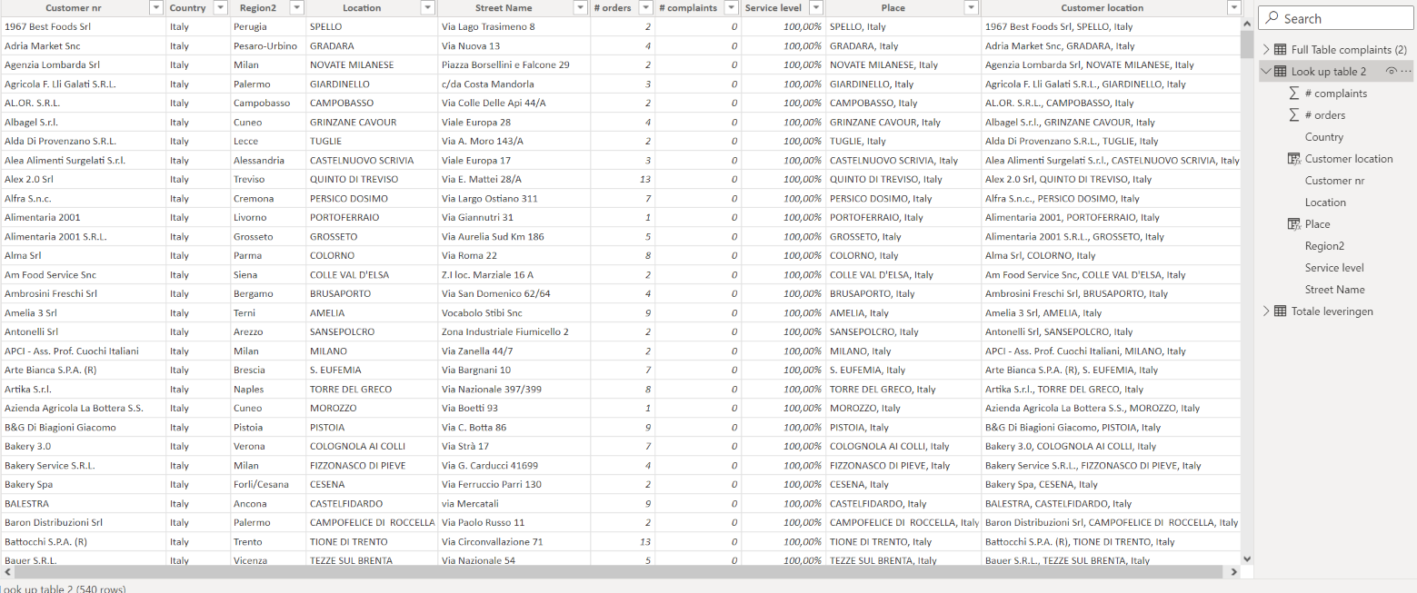Open the Customer nr column filter dropdown
This screenshot has width=1417, height=593.
(155, 8)
